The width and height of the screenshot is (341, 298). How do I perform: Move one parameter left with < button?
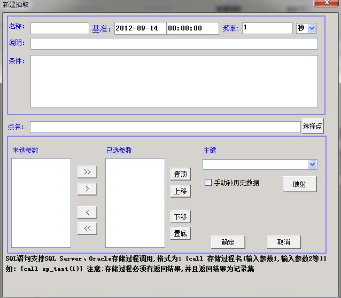(x=87, y=212)
